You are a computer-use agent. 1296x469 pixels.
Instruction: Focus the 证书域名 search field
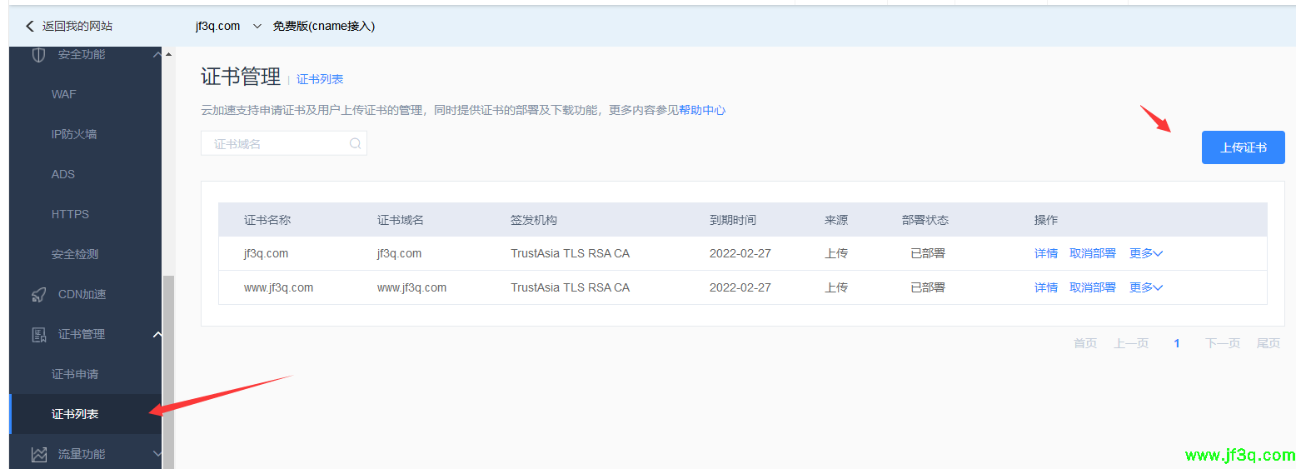pos(275,143)
